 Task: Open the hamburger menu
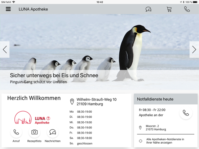[8, 9]
